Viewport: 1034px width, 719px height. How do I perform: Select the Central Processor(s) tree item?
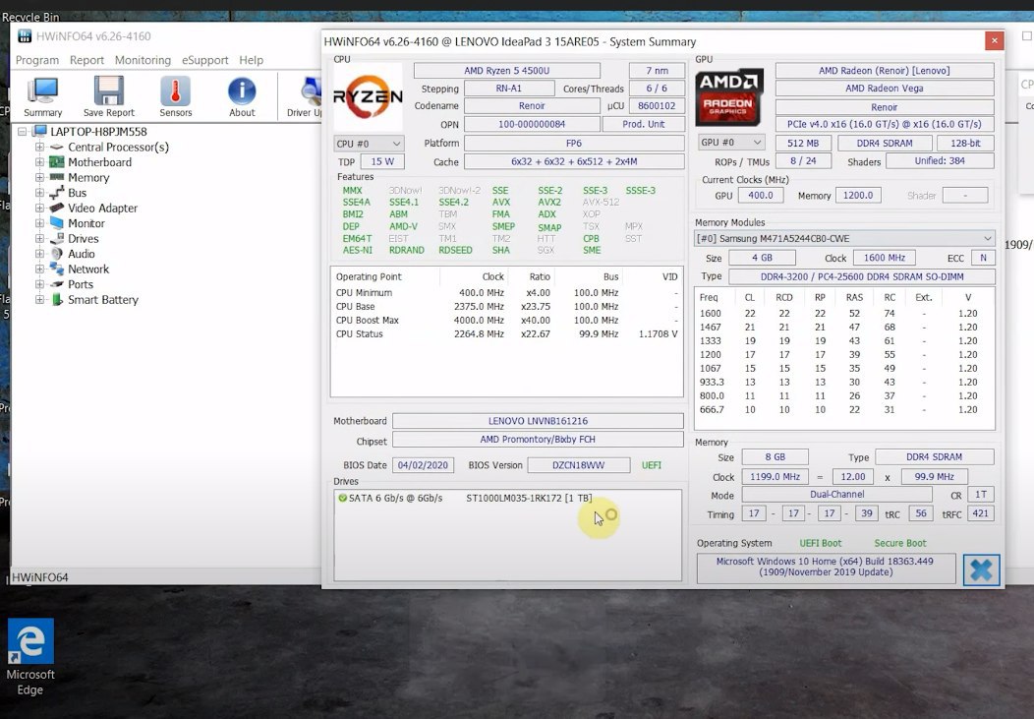[x=118, y=148]
